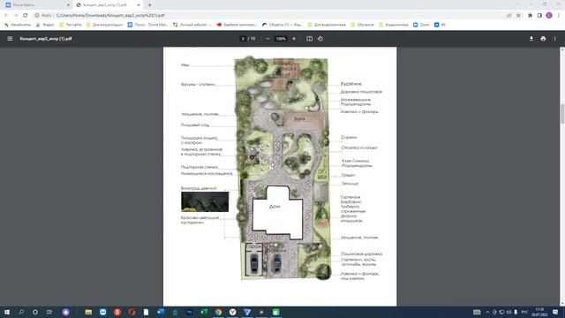Screen dimensions: 565x318
Task: Open Windows taskbar search
Action: tap(21, 312)
